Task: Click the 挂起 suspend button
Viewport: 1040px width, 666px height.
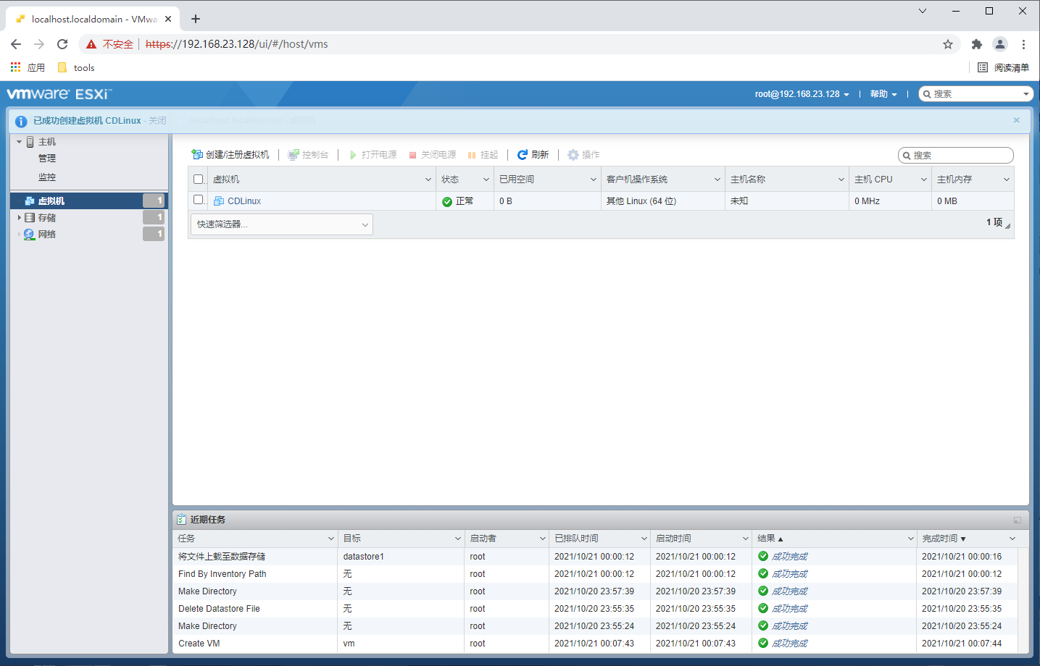Action: [x=483, y=155]
